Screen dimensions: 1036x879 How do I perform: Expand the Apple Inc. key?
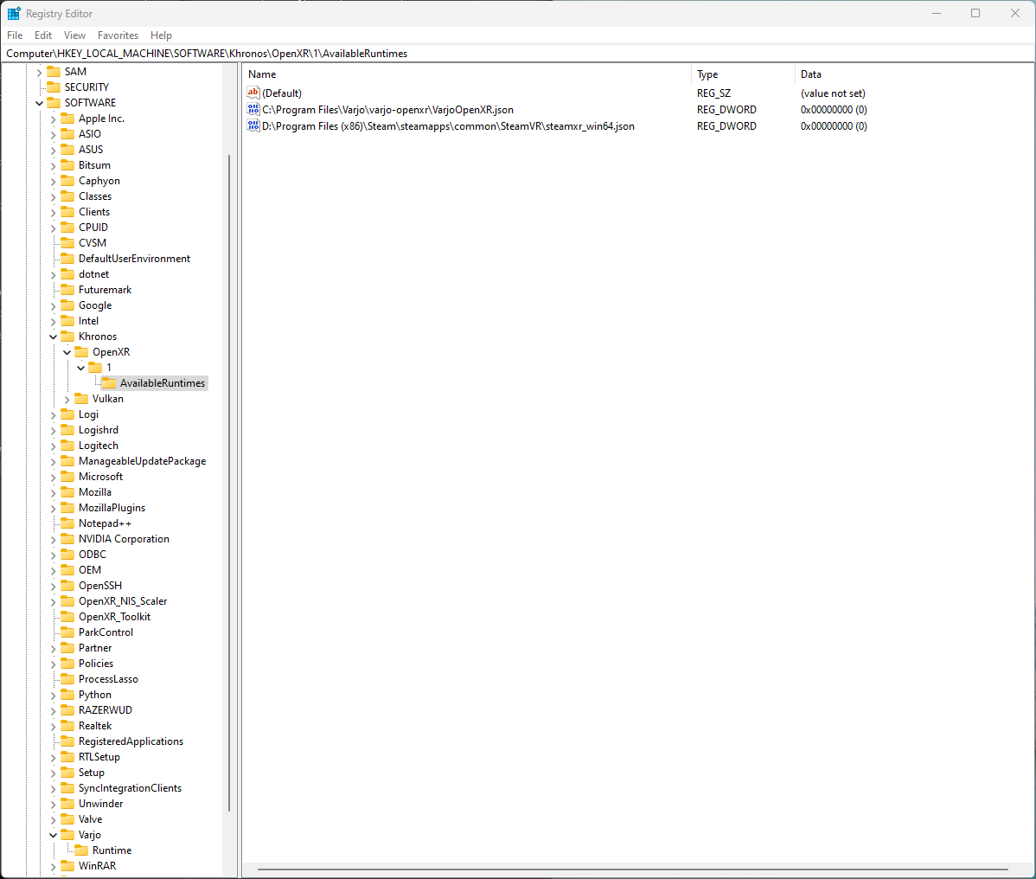(53, 119)
